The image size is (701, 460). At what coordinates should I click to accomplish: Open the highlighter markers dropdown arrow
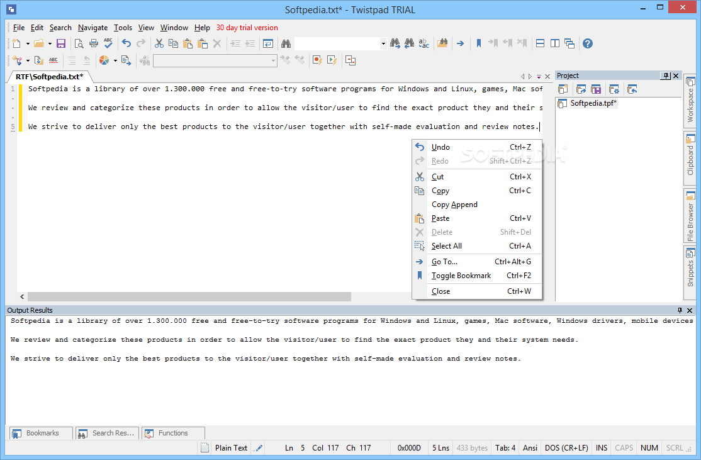[x=28, y=61]
